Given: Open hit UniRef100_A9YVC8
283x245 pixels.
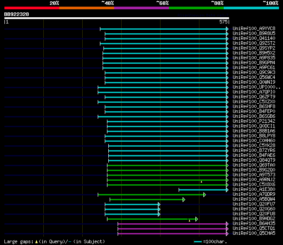Looking at the screenshot, I should [x=254, y=28].
